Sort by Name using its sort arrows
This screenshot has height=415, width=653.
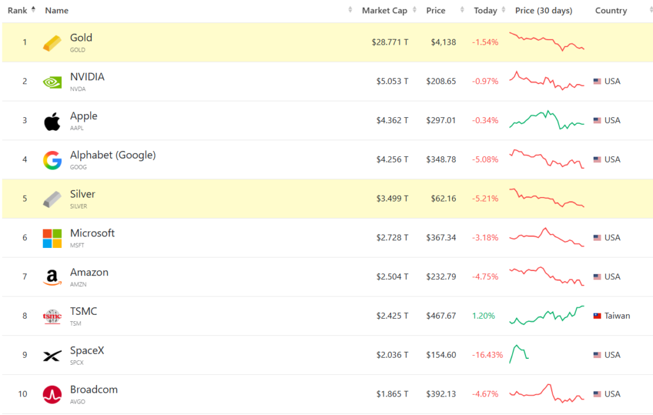350,10
